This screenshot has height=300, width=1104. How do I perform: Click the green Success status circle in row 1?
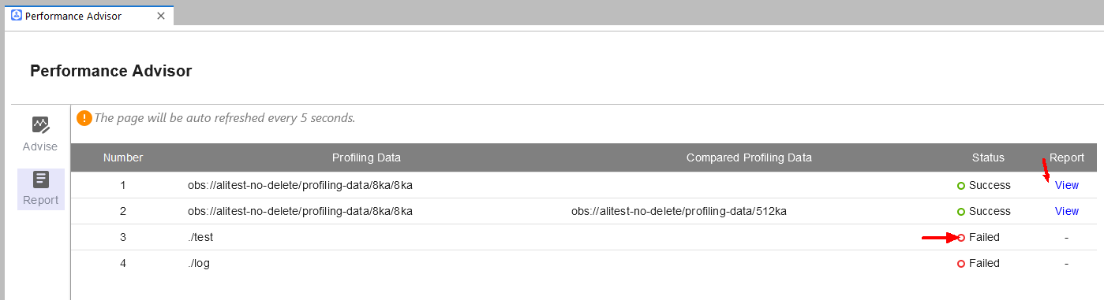(x=961, y=186)
